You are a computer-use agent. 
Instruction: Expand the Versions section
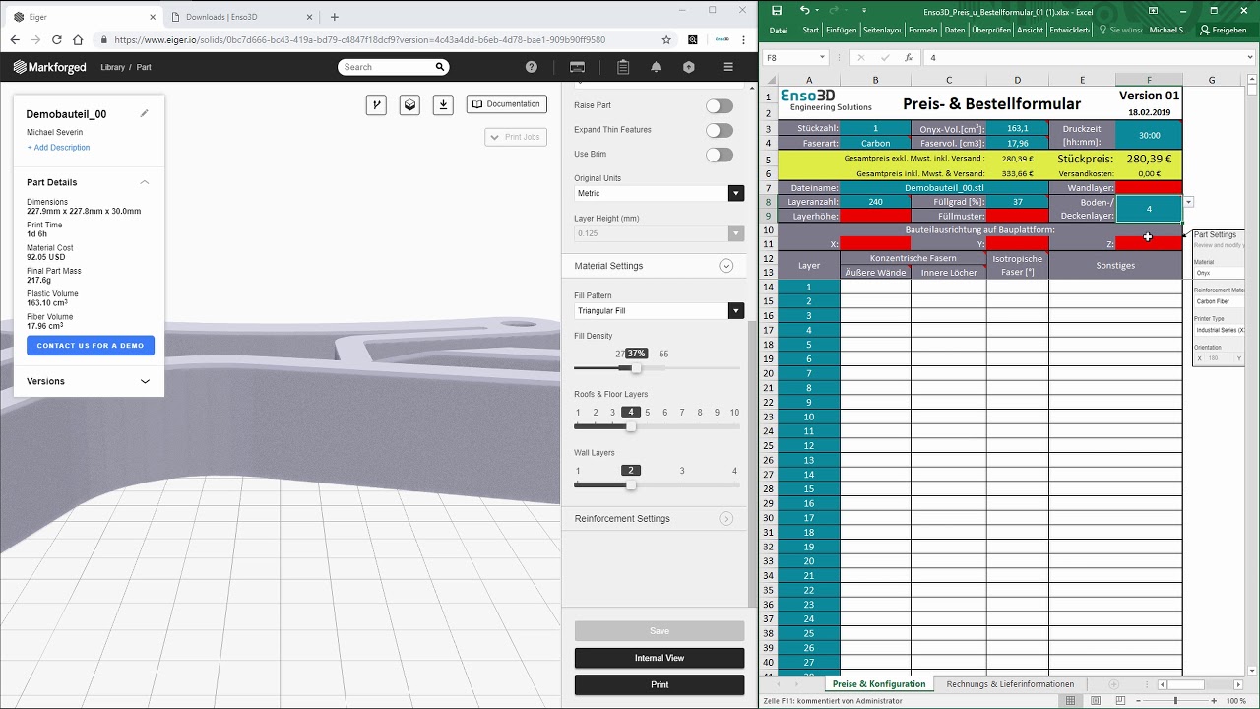coord(145,381)
